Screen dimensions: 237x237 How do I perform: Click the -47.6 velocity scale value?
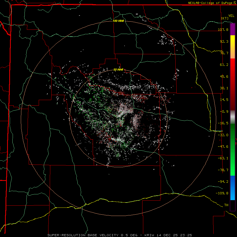coord(223,147)
